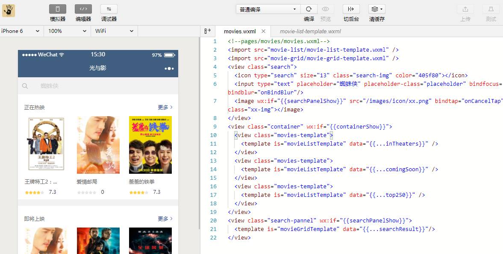Click the 光与影 page title
This screenshot has height=254, width=503.
pos(98,68)
